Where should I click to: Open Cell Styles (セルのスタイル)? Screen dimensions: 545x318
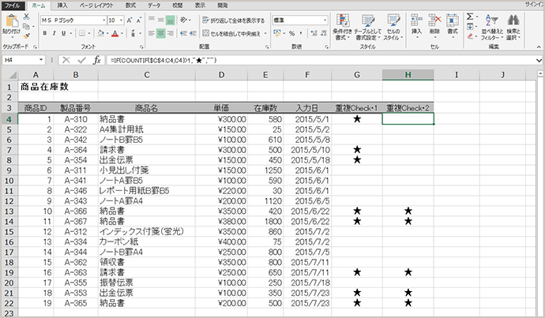393,27
